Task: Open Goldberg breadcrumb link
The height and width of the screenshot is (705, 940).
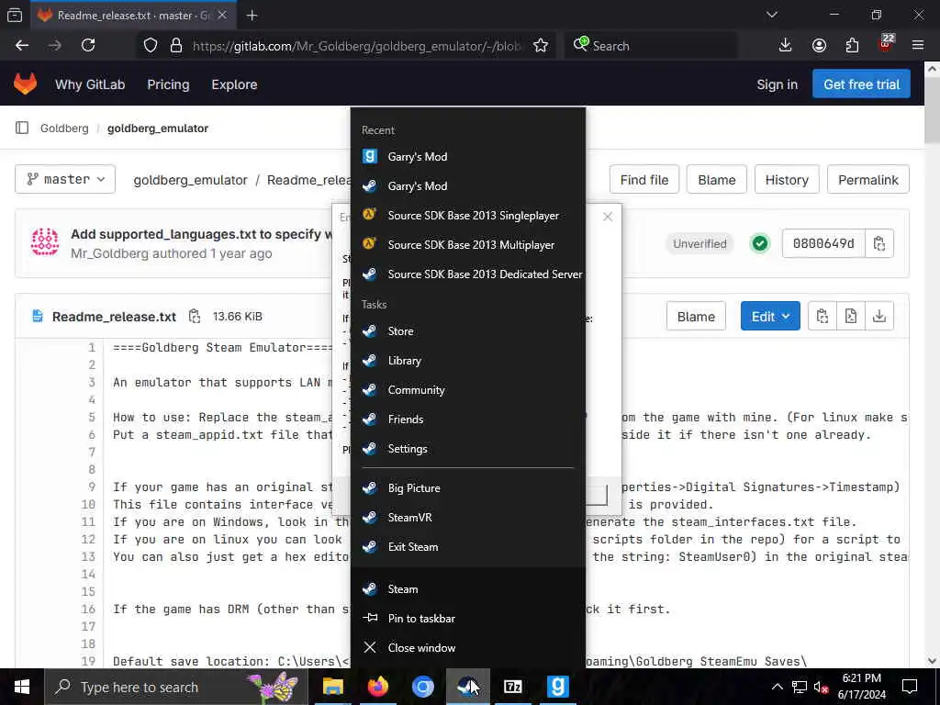Action: coord(64,129)
